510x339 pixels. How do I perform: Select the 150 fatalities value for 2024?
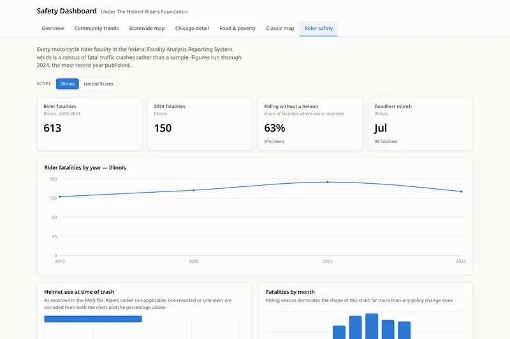click(163, 128)
